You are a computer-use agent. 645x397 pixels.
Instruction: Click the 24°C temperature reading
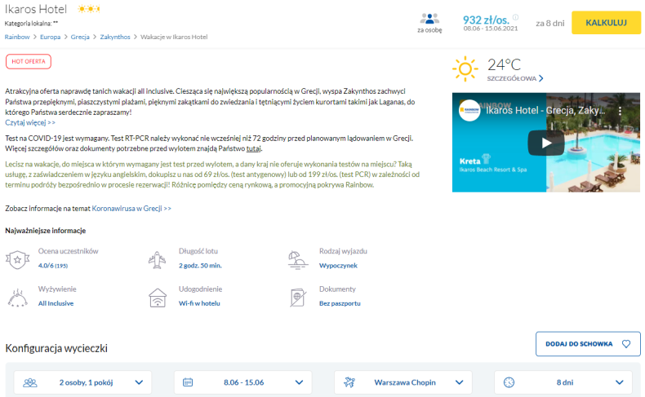tap(504, 65)
